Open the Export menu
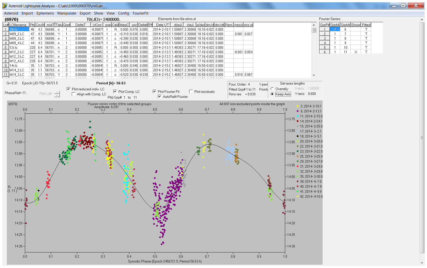427x268 pixels. coord(85,13)
